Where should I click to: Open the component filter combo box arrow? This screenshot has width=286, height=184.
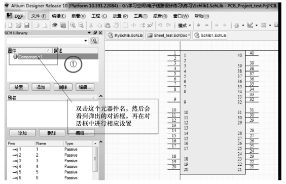[86, 41]
